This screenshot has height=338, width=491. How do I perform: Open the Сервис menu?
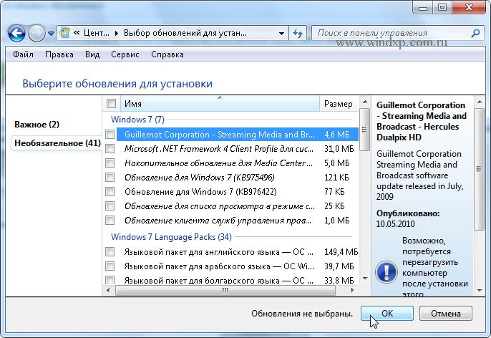[125, 54]
